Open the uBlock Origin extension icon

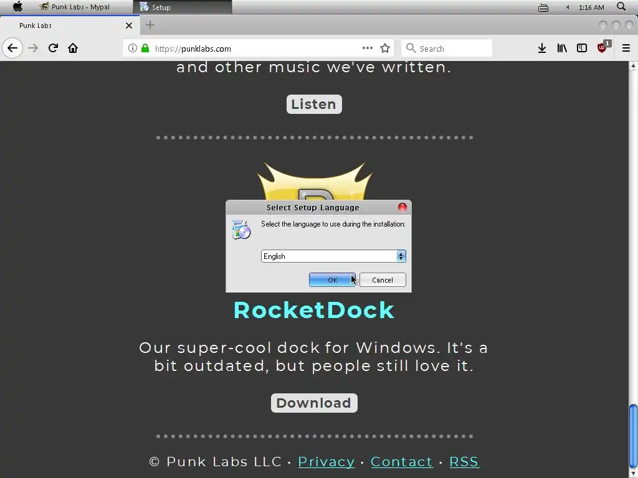(x=603, y=47)
